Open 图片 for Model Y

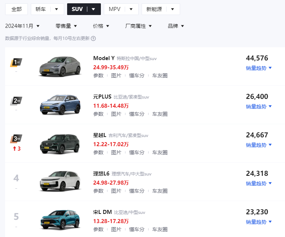pos(116,75)
